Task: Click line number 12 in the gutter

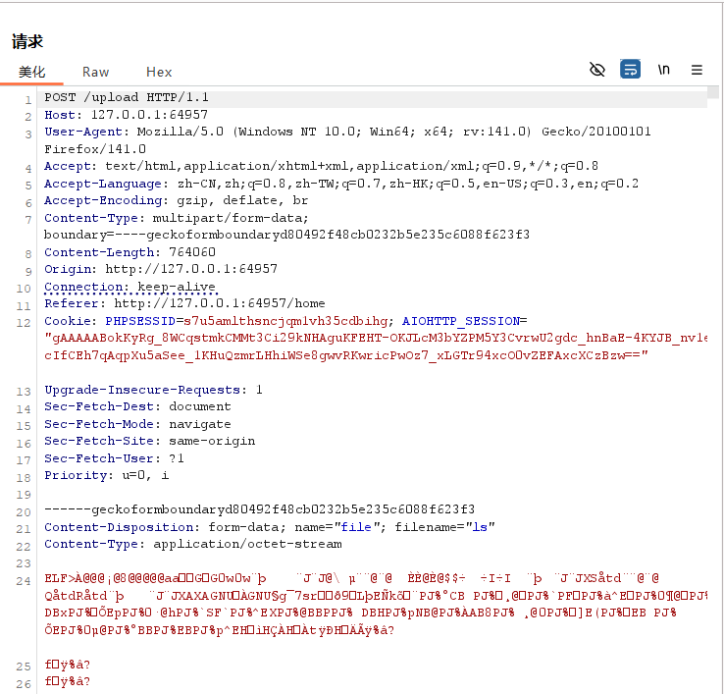Action: point(24,323)
